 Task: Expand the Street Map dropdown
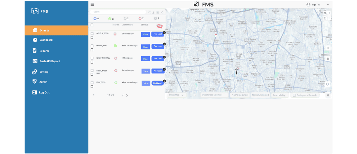177,95
